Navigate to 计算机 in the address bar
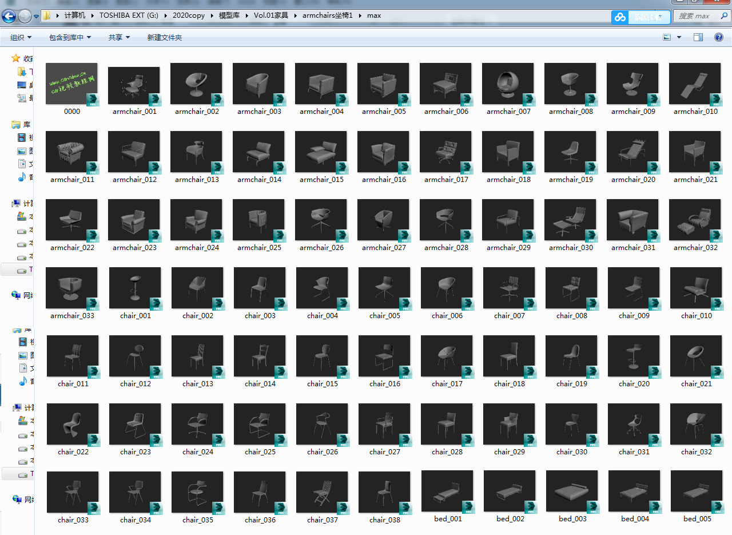The image size is (732, 535). 75,15
